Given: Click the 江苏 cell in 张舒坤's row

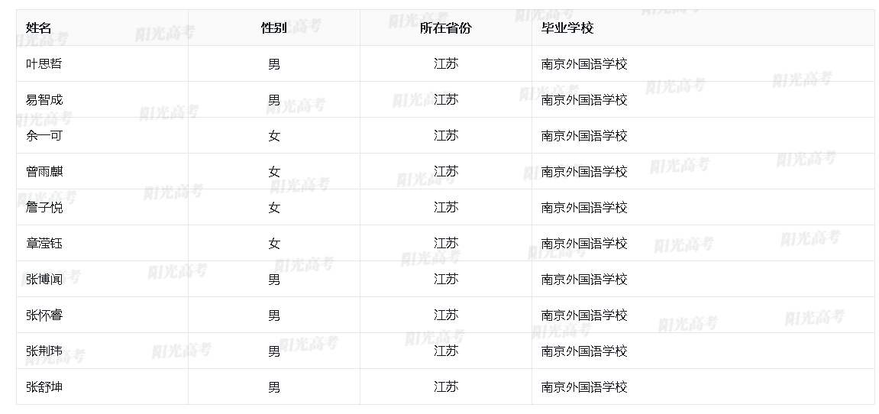Looking at the screenshot, I should (x=446, y=387).
